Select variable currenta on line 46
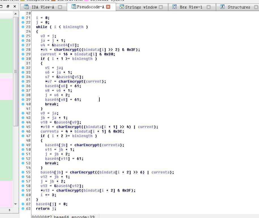This screenshot has width=259, height=218. pos(49,131)
